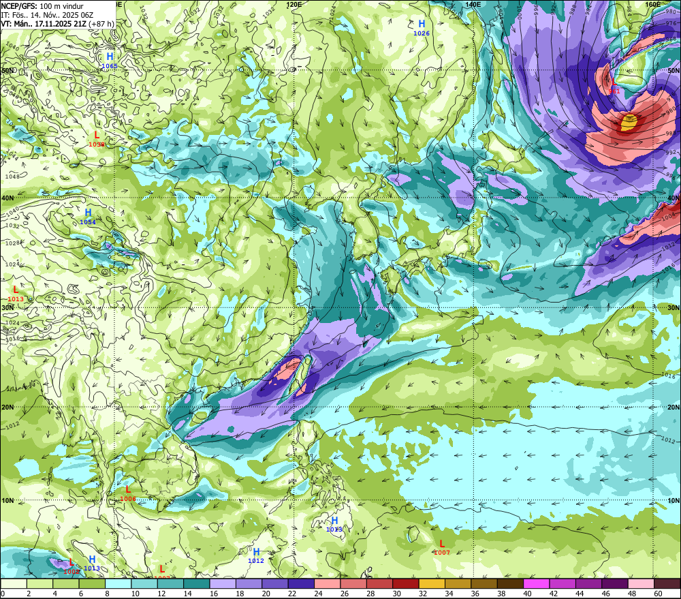Click the NCEP/GFS 100 m vindur title

42,5
